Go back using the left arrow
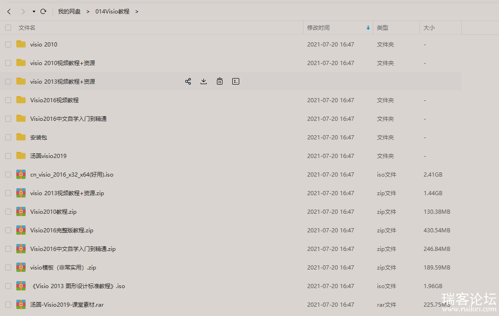The width and height of the screenshot is (499, 316). click(9, 12)
